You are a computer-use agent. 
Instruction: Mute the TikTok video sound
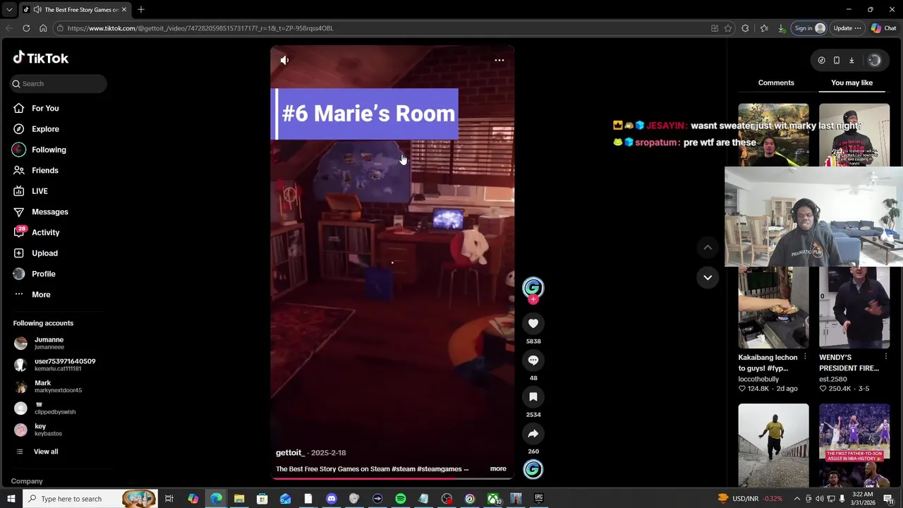(284, 60)
